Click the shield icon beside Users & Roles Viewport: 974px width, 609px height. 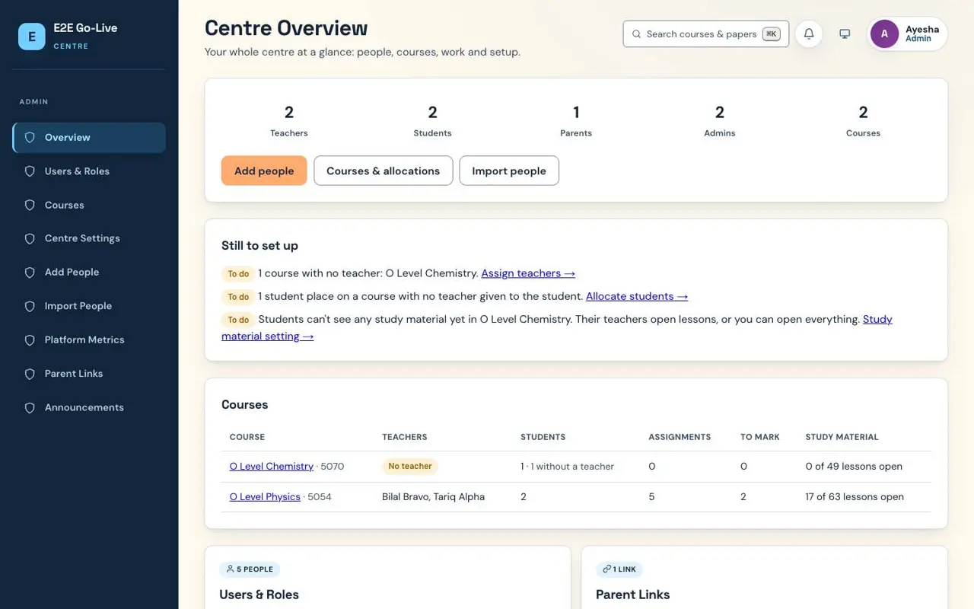30,171
